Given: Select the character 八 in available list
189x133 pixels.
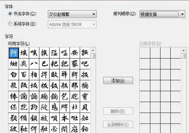Looking at the screenshot, I should 34,64.
